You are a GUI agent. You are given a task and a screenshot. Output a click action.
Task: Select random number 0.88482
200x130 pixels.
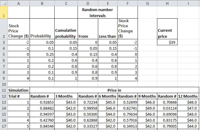click(42, 108)
